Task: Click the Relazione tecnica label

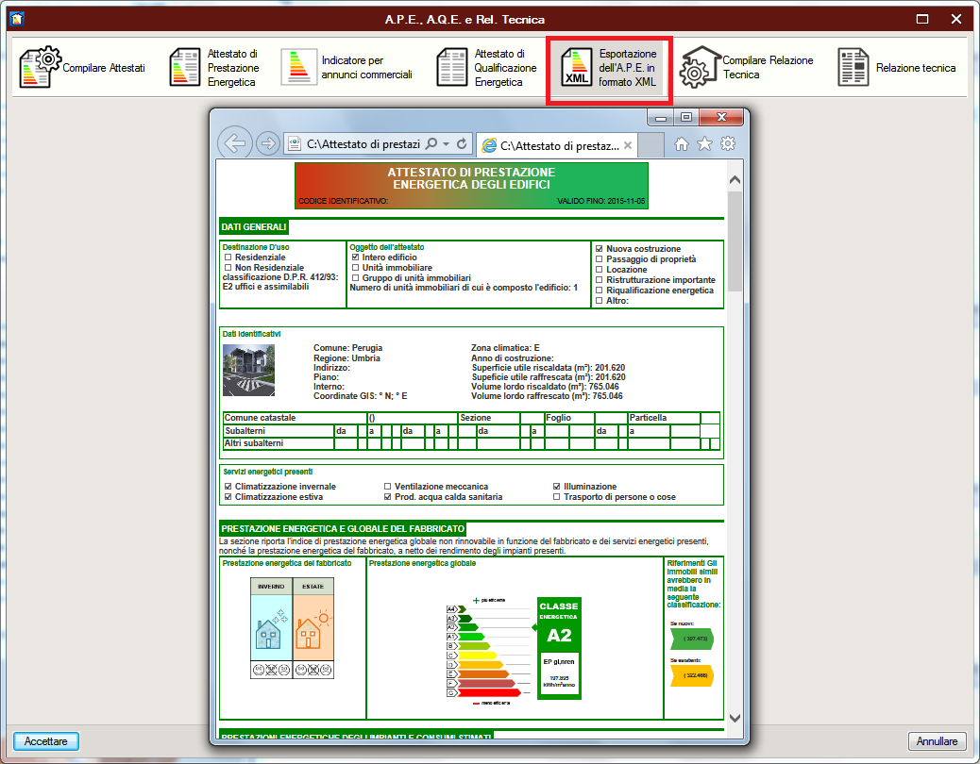Action: point(916,67)
